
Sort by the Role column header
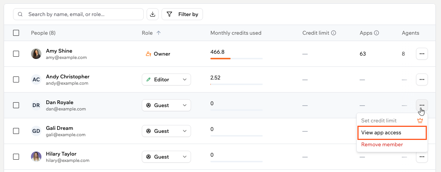pyautogui.click(x=147, y=33)
